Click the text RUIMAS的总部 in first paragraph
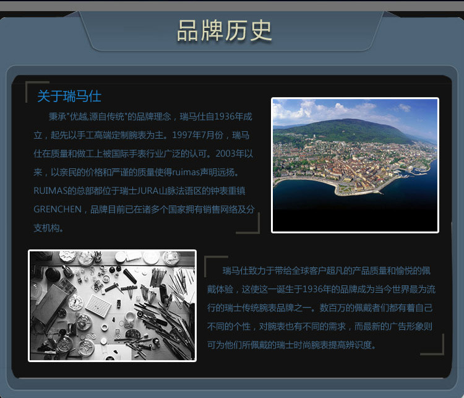This screenshot has height=398, width=464. (62, 191)
